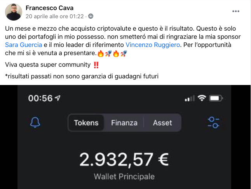
Task: Switch to the Asset tab
Action: (x=162, y=123)
